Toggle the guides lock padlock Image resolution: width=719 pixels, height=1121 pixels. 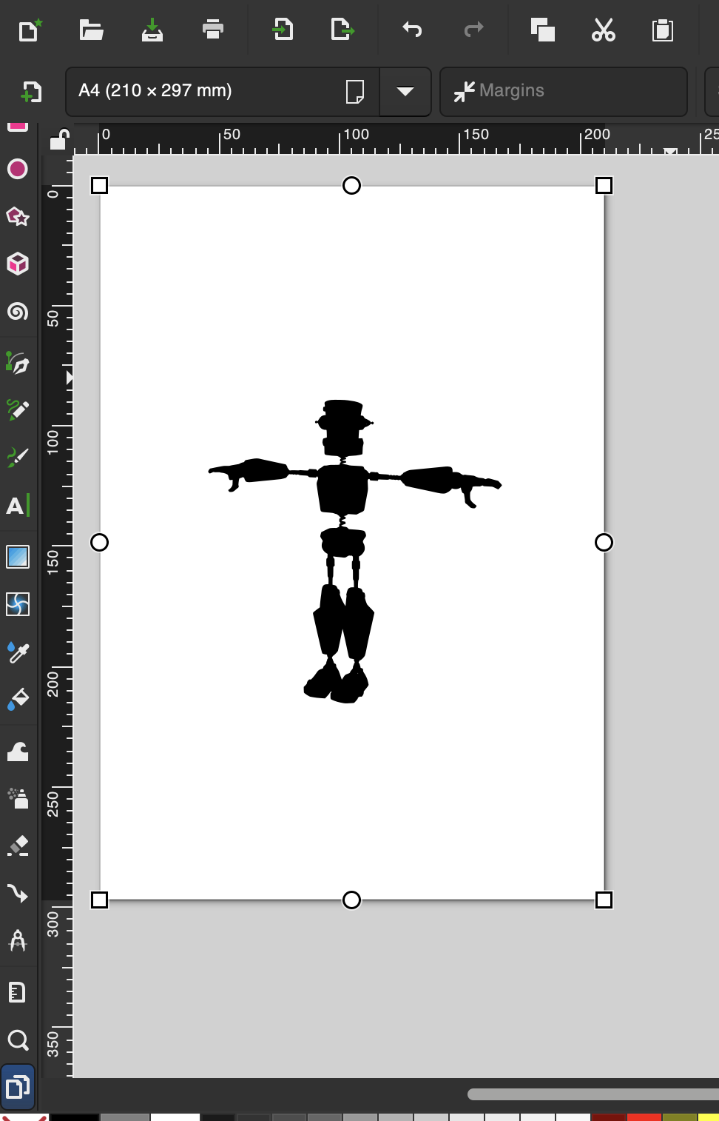point(58,139)
